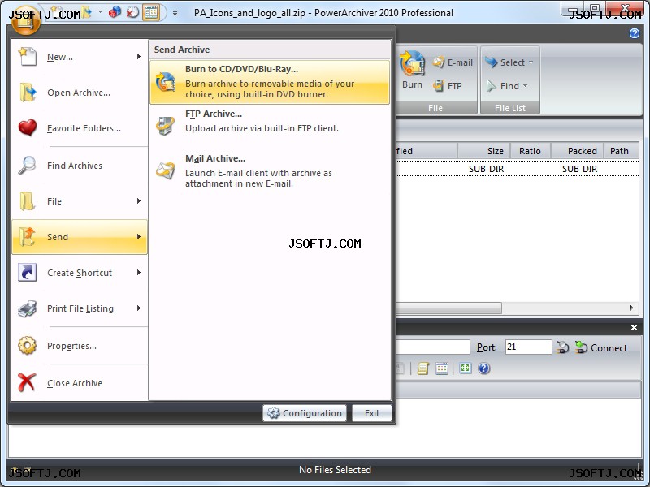Sort the list by the Size column header
Screen dimensions: 650x487
(x=483, y=151)
